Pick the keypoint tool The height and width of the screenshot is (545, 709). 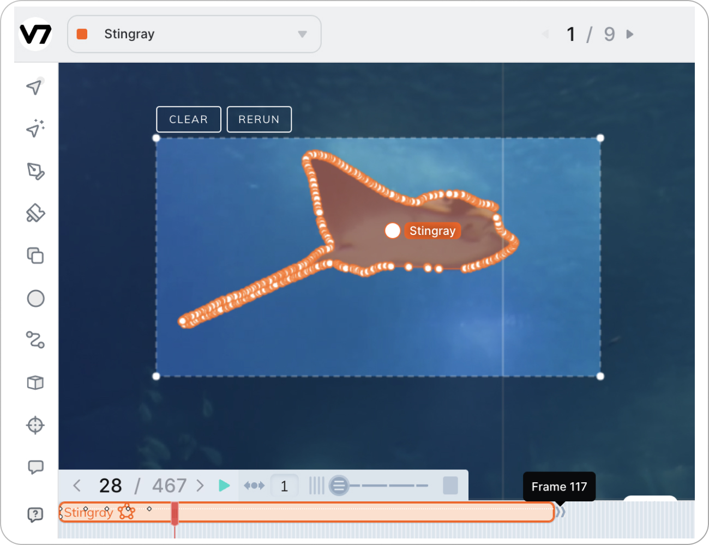click(x=35, y=425)
